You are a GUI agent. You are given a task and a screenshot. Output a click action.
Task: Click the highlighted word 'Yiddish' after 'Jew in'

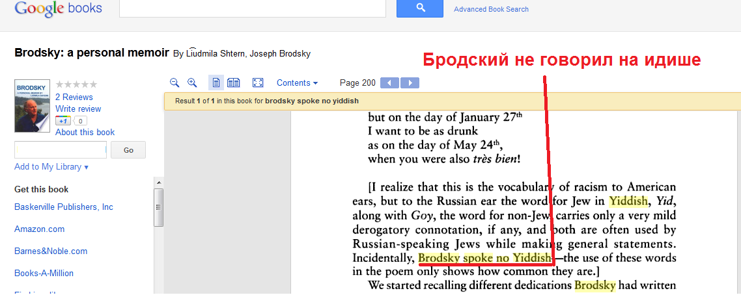[628, 201]
